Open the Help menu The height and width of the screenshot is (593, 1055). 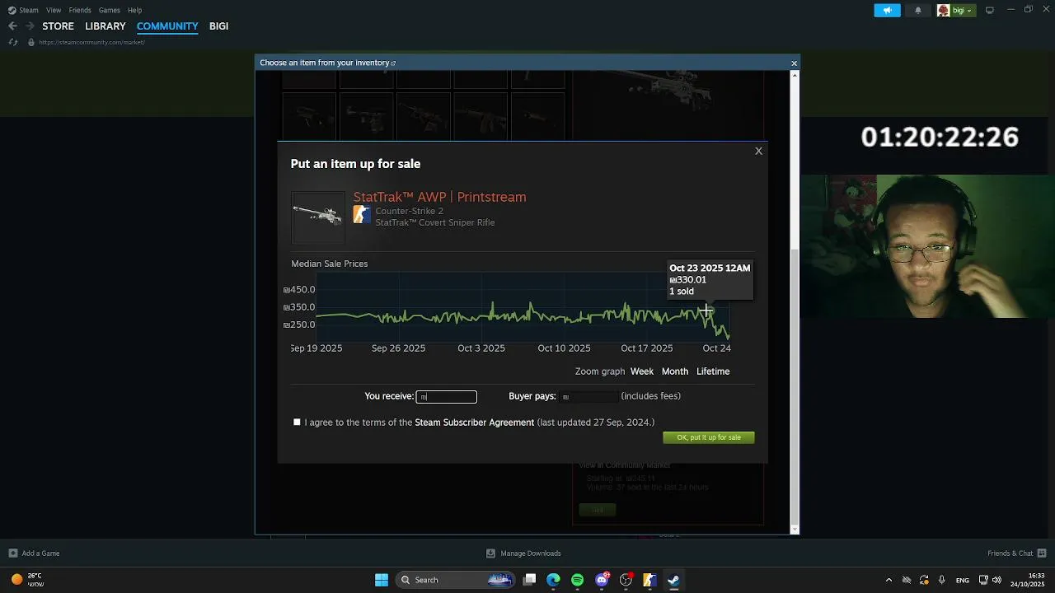pos(134,10)
